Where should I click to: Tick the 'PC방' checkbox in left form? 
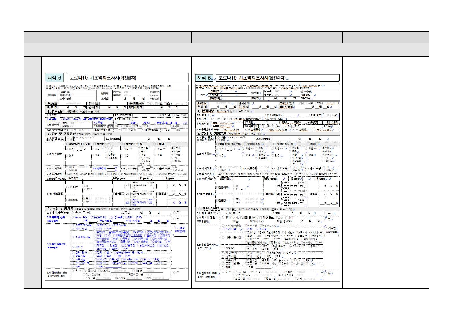112,239
